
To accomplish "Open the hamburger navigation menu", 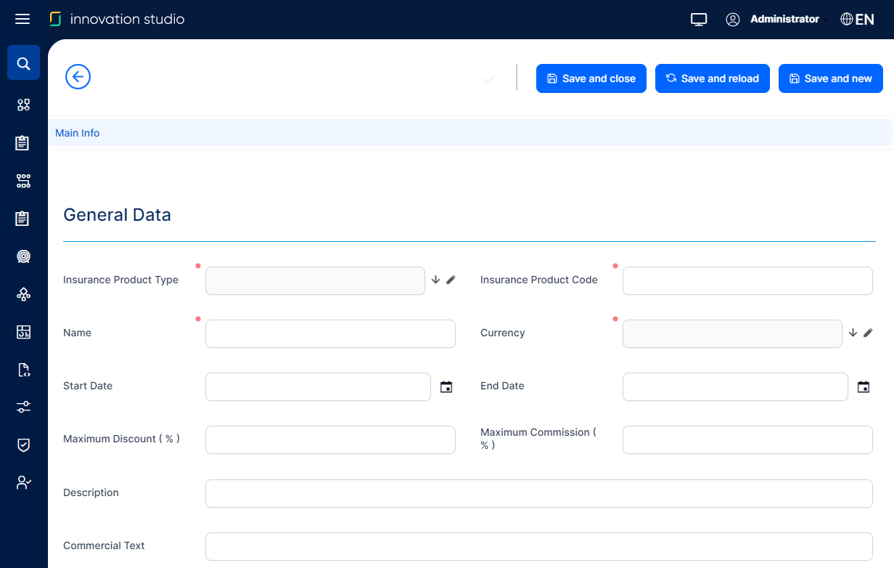I will click(x=22, y=19).
